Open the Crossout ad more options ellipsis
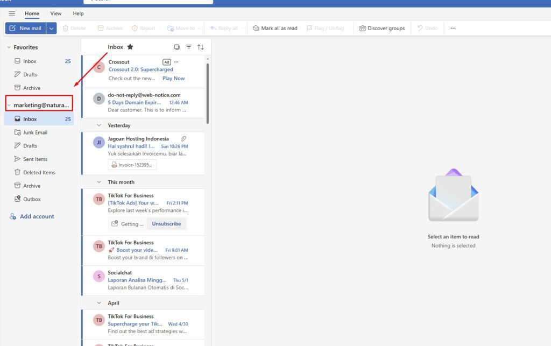Image resolution: width=551 pixels, height=346 pixels. pos(176,62)
